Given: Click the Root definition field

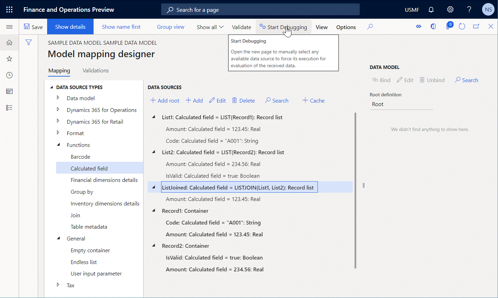Looking at the screenshot, I should tap(401, 104).
